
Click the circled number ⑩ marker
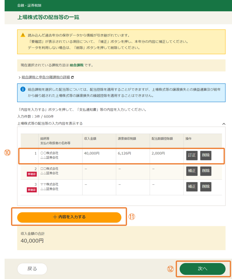7,153
